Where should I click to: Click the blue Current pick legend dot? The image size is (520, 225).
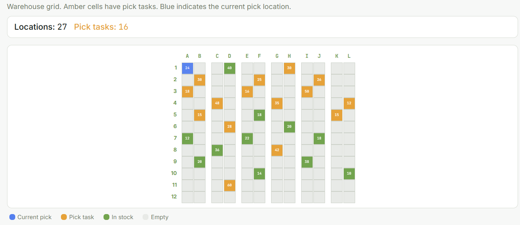tap(13, 217)
